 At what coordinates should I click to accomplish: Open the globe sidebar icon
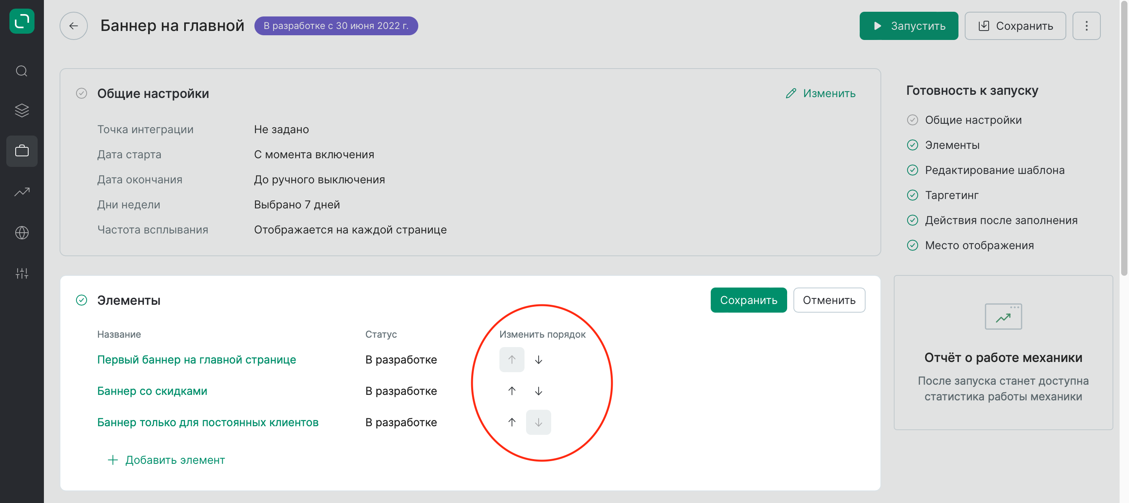22,233
